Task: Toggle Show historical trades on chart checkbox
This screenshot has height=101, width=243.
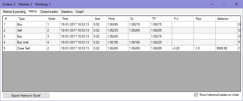Action: pyautogui.click(x=196, y=95)
